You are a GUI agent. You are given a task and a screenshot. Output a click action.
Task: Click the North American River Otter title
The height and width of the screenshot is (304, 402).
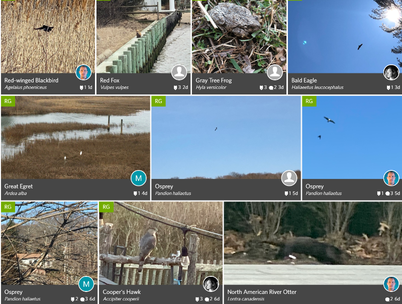[x=262, y=292]
